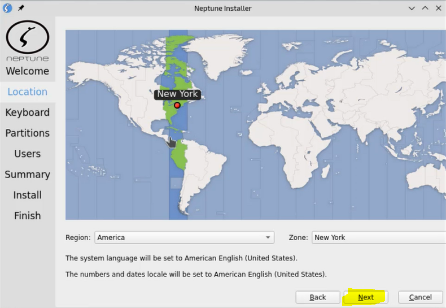446x308 pixels.
Task: Click the numbers and dates locale text
Action: click(x=196, y=274)
